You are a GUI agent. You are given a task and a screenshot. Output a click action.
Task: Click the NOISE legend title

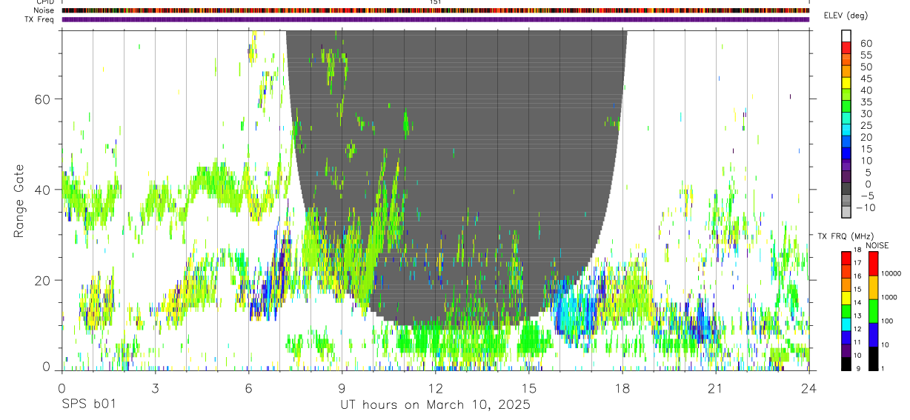pyautogui.click(x=876, y=245)
